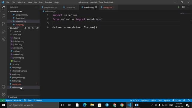Open the View menu
The width and height of the screenshot is (192, 108).
click(29, 2)
